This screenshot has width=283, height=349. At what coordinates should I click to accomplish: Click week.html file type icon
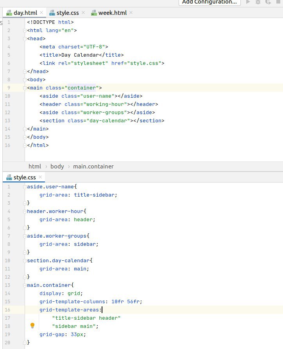94,13
